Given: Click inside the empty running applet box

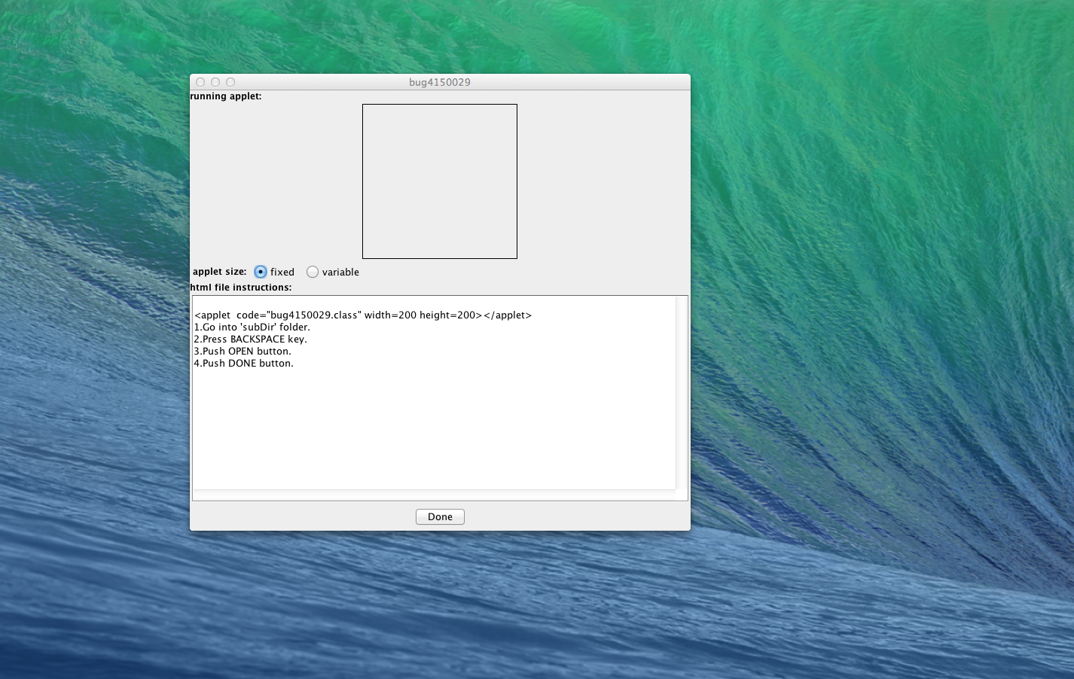Looking at the screenshot, I should point(440,181).
